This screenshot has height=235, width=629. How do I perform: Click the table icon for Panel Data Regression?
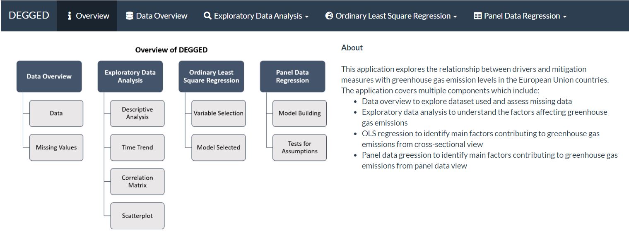pos(477,16)
